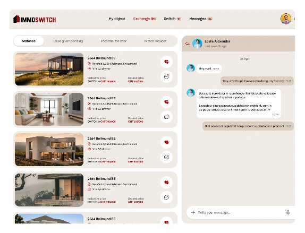Tap heart icon on concrete modern villa listing
Viewport: 305px width, 233px height.
tap(166, 142)
